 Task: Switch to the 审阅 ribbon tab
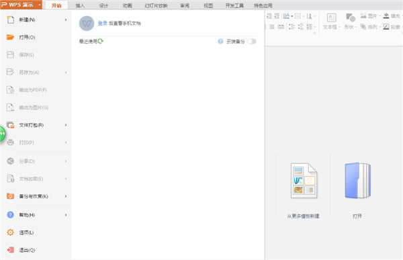pyautogui.click(x=185, y=5)
